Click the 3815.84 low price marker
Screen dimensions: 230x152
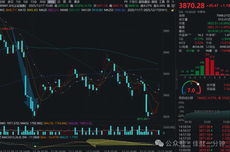(142, 119)
